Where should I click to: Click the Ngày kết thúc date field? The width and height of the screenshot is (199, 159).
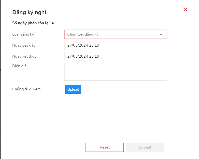pos(115,56)
